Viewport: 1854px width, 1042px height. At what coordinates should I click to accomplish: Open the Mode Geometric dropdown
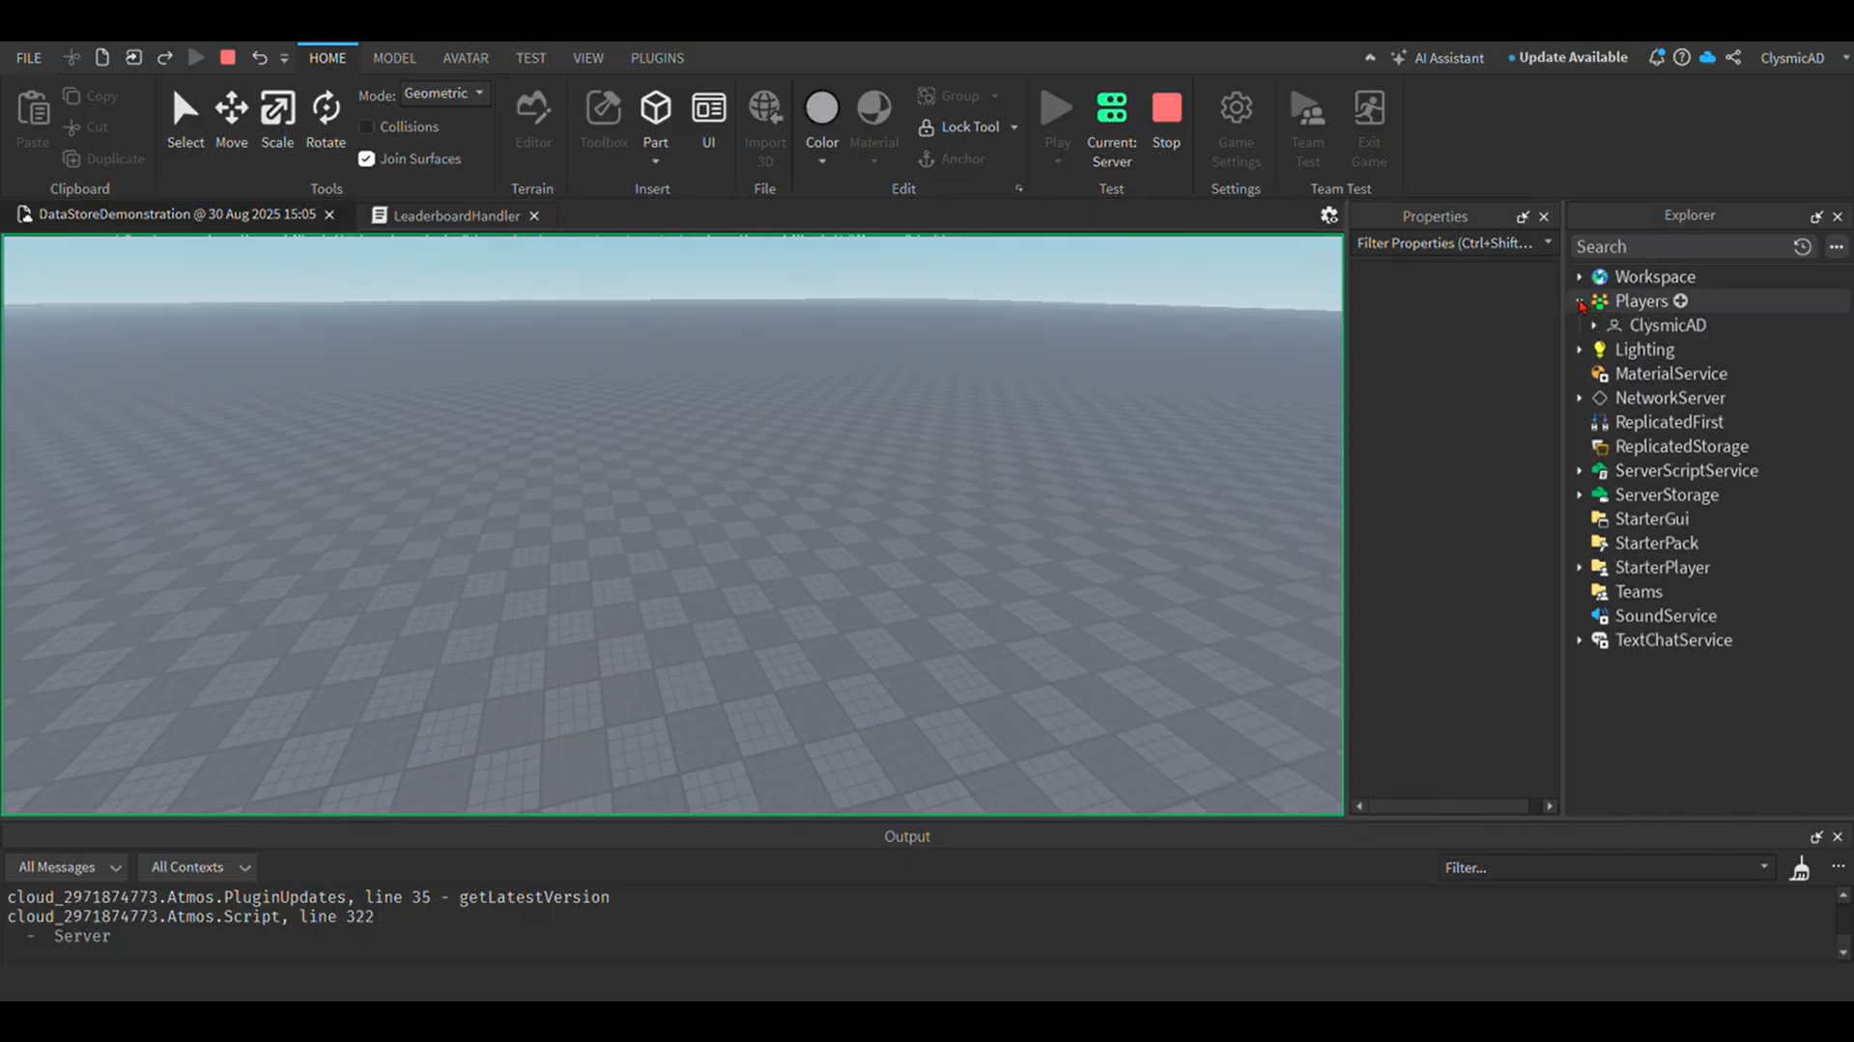click(x=444, y=94)
